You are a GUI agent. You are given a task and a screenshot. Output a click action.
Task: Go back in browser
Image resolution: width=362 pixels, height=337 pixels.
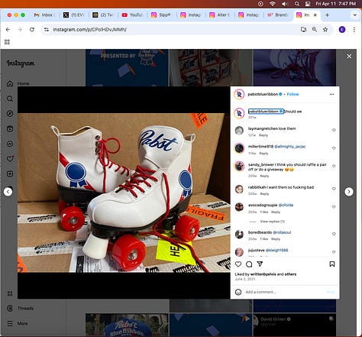8,30
